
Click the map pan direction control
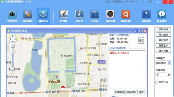13,39
